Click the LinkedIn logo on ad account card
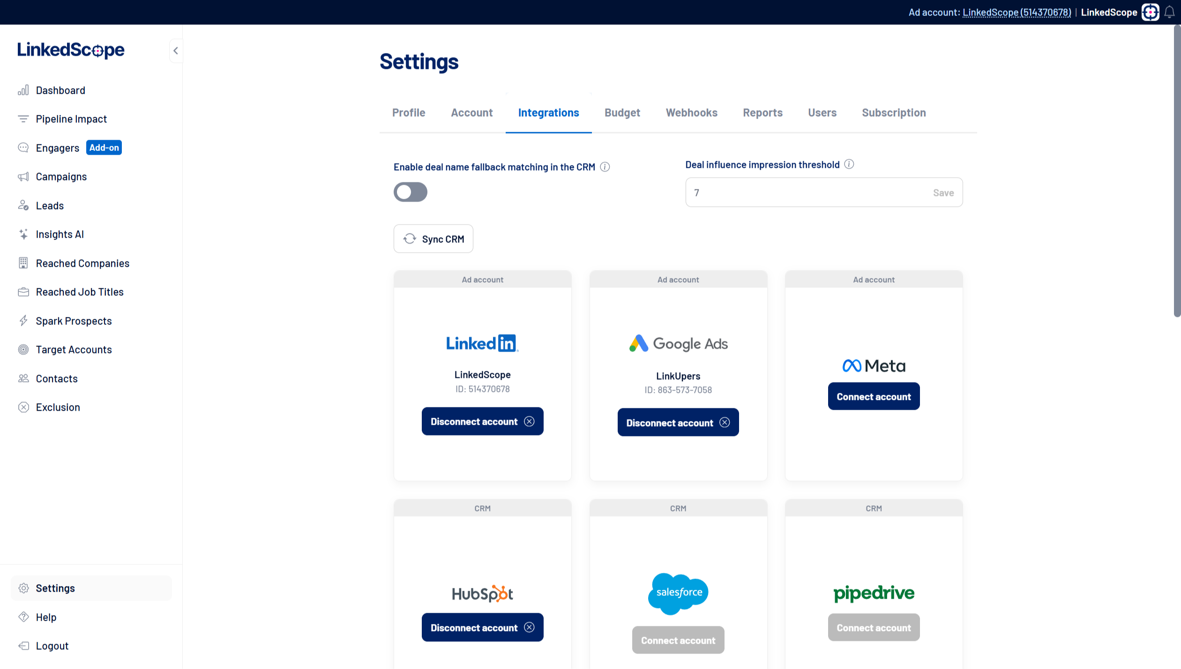The height and width of the screenshot is (669, 1181). [482, 343]
